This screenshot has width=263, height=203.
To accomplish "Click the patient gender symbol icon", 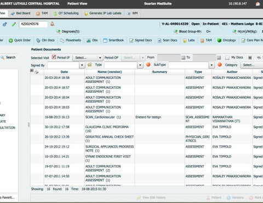I will pyautogui.click(x=5, y=24).
